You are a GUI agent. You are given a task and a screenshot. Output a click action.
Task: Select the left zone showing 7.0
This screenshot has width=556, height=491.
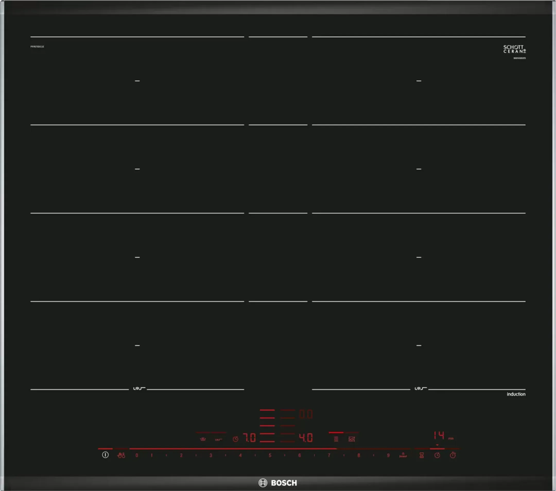pos(249,438)
